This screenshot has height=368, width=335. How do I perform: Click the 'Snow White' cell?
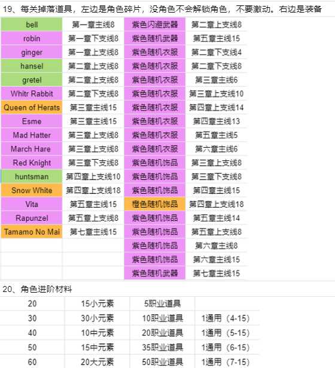tap(32, 190)
